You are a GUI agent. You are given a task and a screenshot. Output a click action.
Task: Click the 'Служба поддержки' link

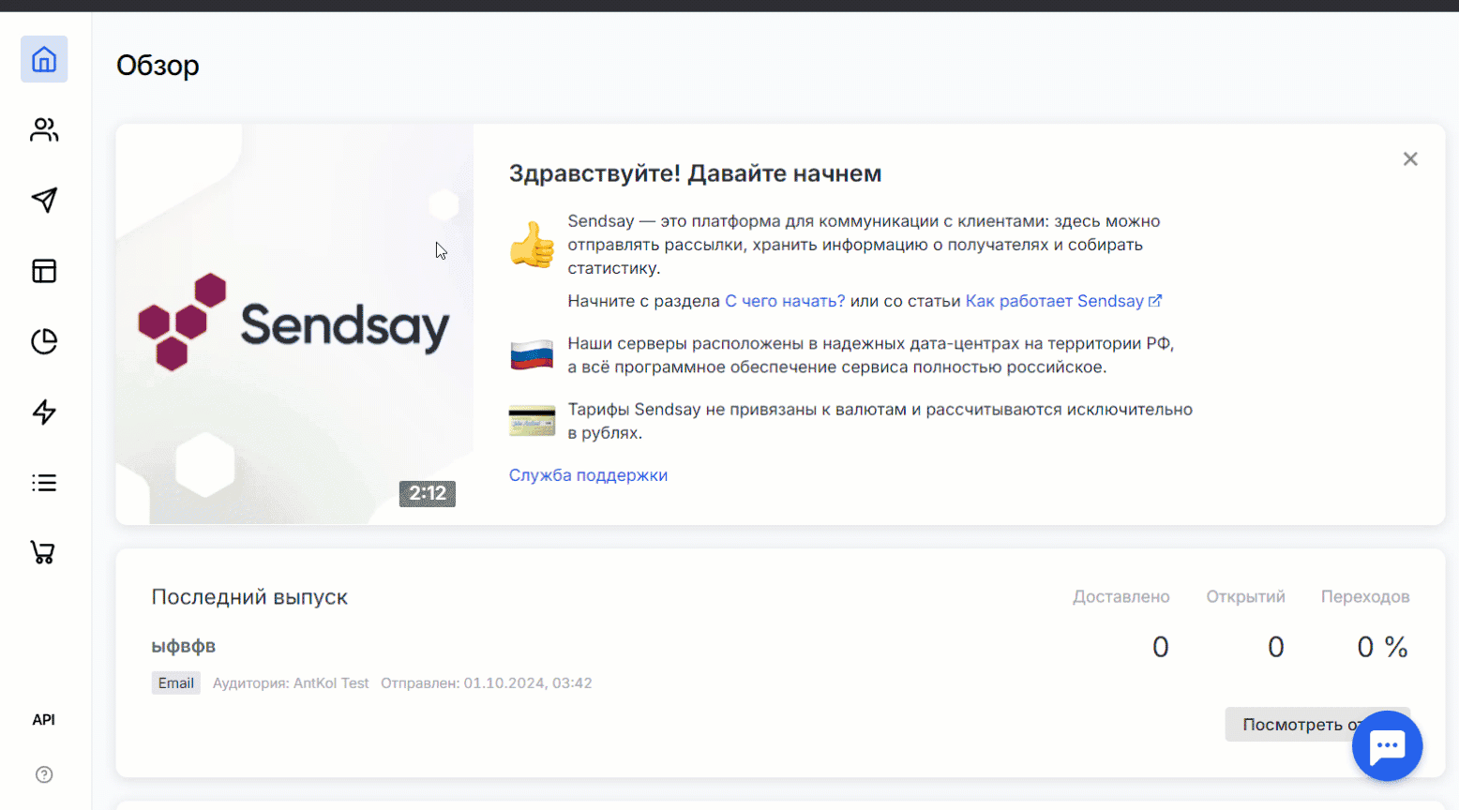pyautogui.click(x=588, y=475)
